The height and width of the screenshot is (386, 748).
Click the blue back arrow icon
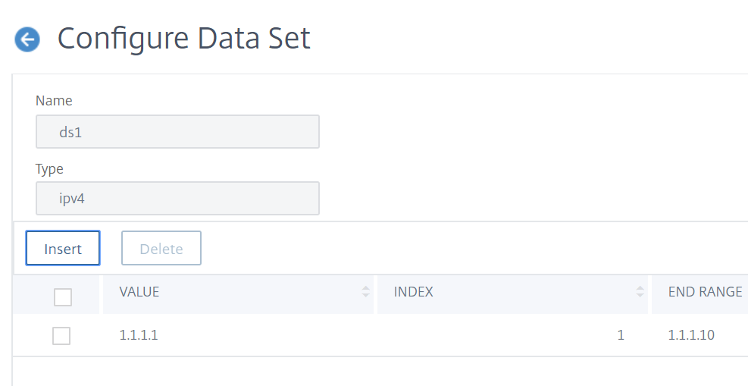27,39
